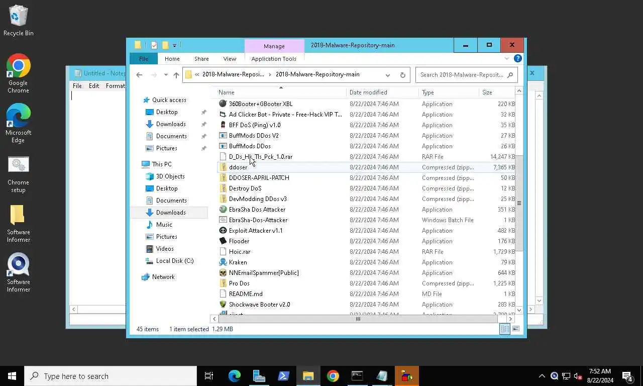The height and width of the screenshot is (386, 643).
Task: Open the Edit menu in Notepad window
Action: 94,86
